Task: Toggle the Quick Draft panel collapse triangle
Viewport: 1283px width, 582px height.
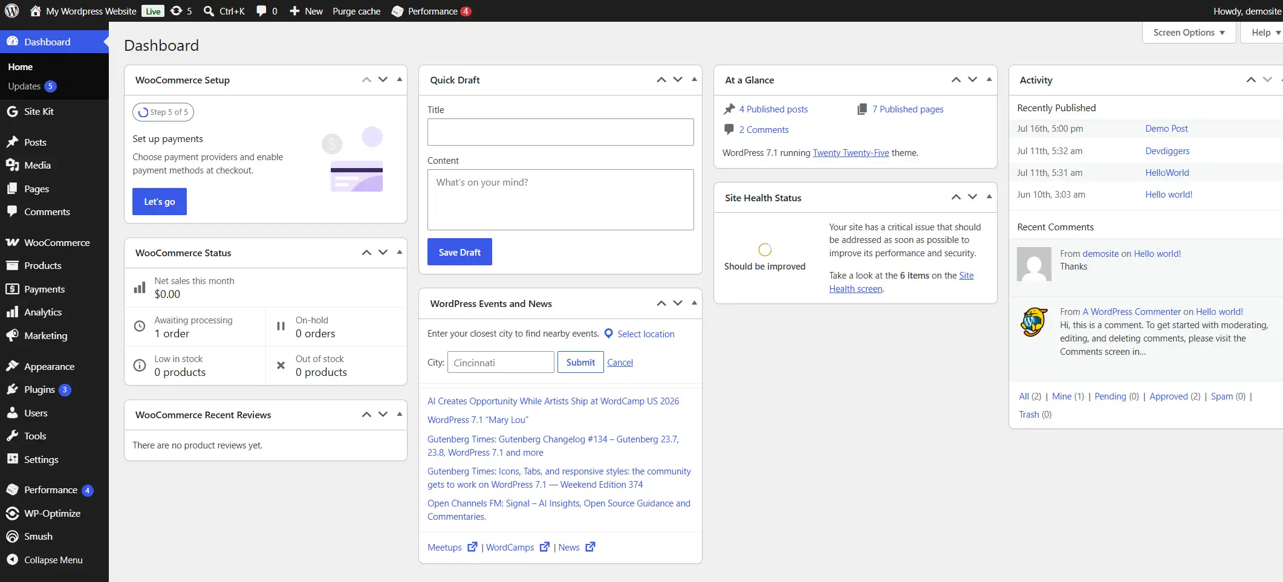Action: pos(694,79)
